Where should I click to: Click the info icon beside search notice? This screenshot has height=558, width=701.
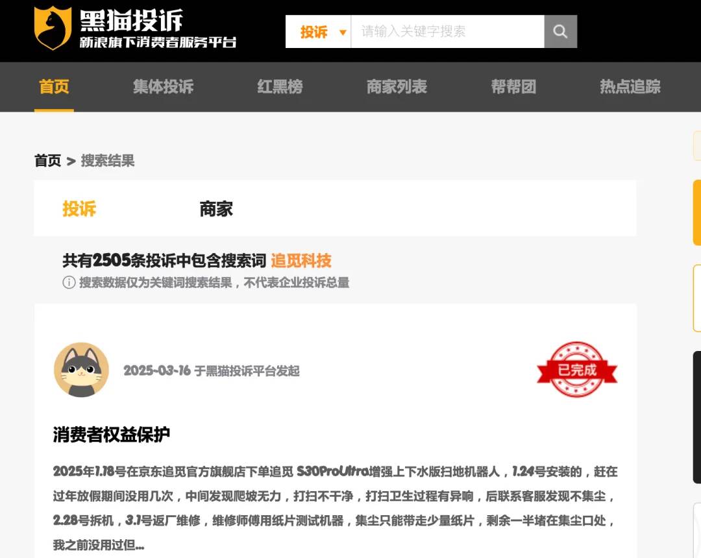(x=69, y=282)
